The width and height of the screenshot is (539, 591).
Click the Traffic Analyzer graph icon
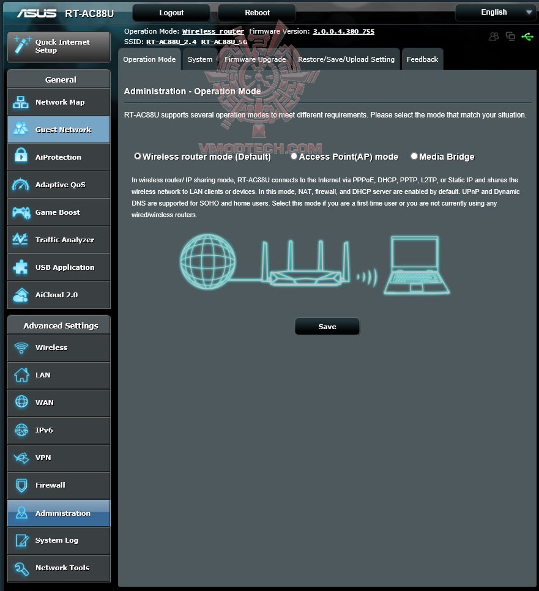click(20, 239)
